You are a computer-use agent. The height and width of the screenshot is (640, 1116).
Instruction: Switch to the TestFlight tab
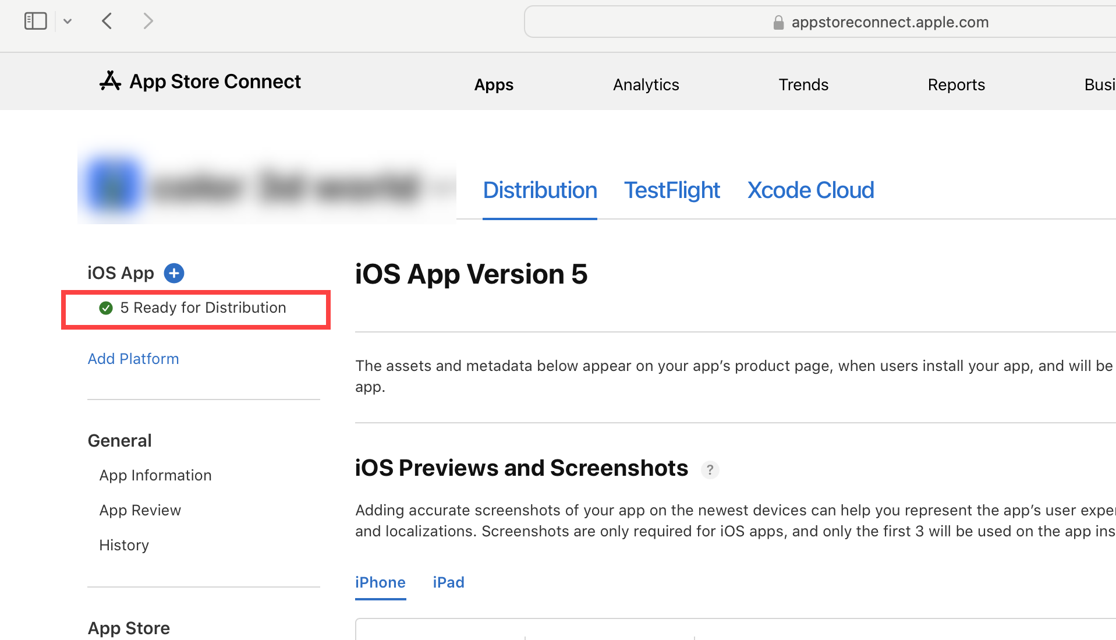click(672, 190)
